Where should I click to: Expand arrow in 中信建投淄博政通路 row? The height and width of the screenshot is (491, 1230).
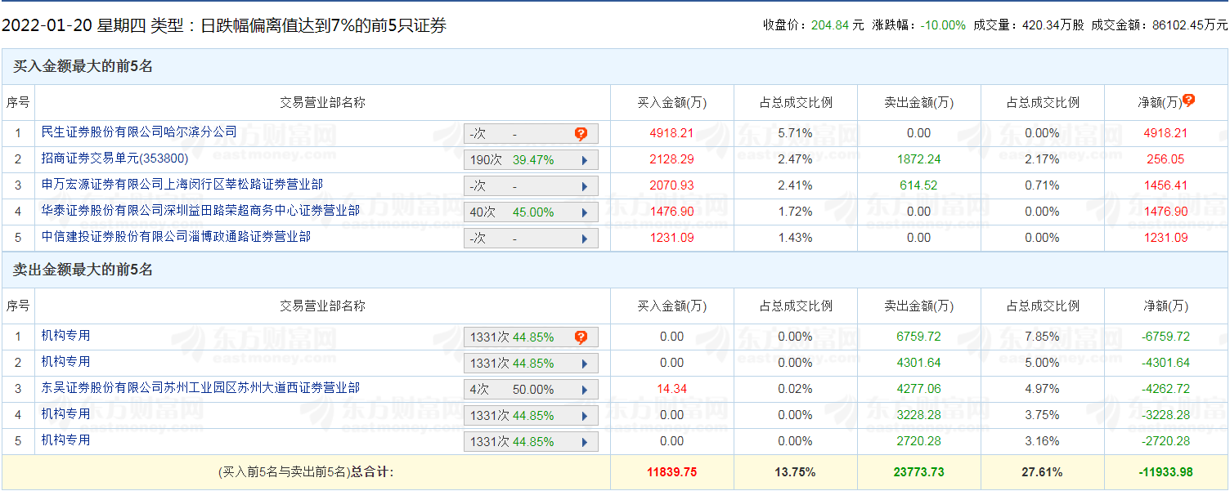(585, 239)
